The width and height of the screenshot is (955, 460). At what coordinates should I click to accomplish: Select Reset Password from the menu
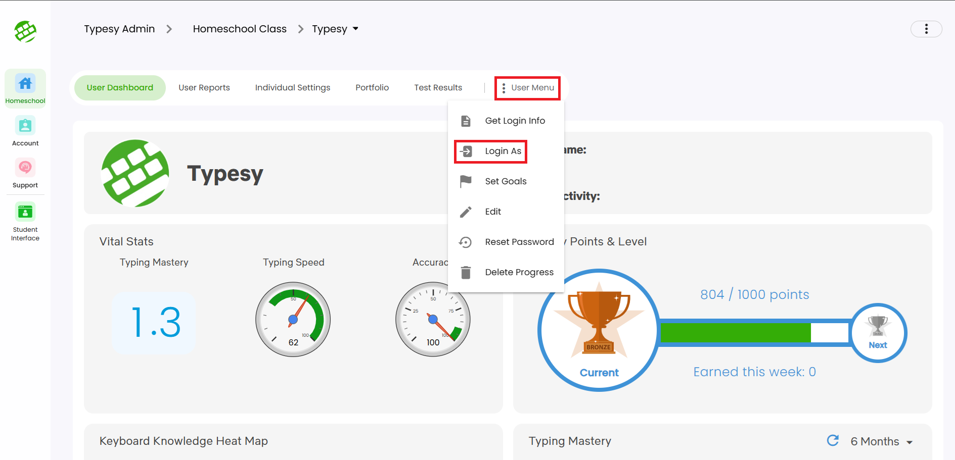[x=506, y=242]
